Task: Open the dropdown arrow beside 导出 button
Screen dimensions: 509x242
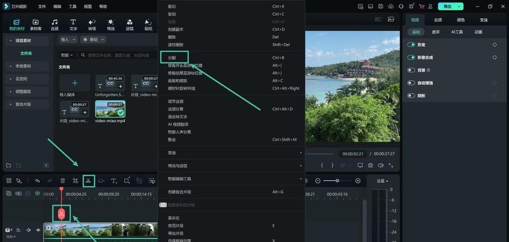Action: pos(459,7)
